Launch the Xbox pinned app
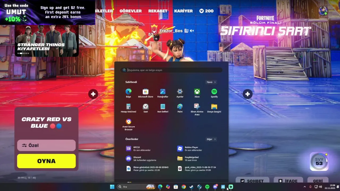340x191 pixels. 197,93
